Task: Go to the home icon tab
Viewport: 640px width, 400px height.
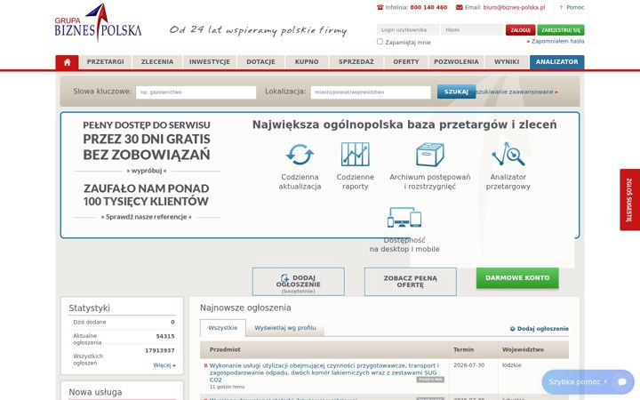Action: 67,62
